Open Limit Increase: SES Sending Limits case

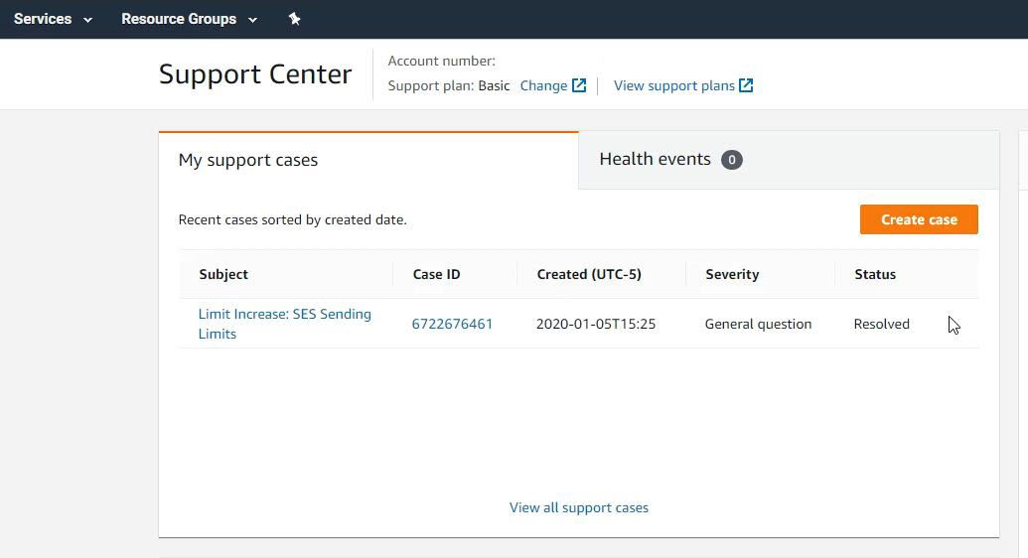[284, 324]
